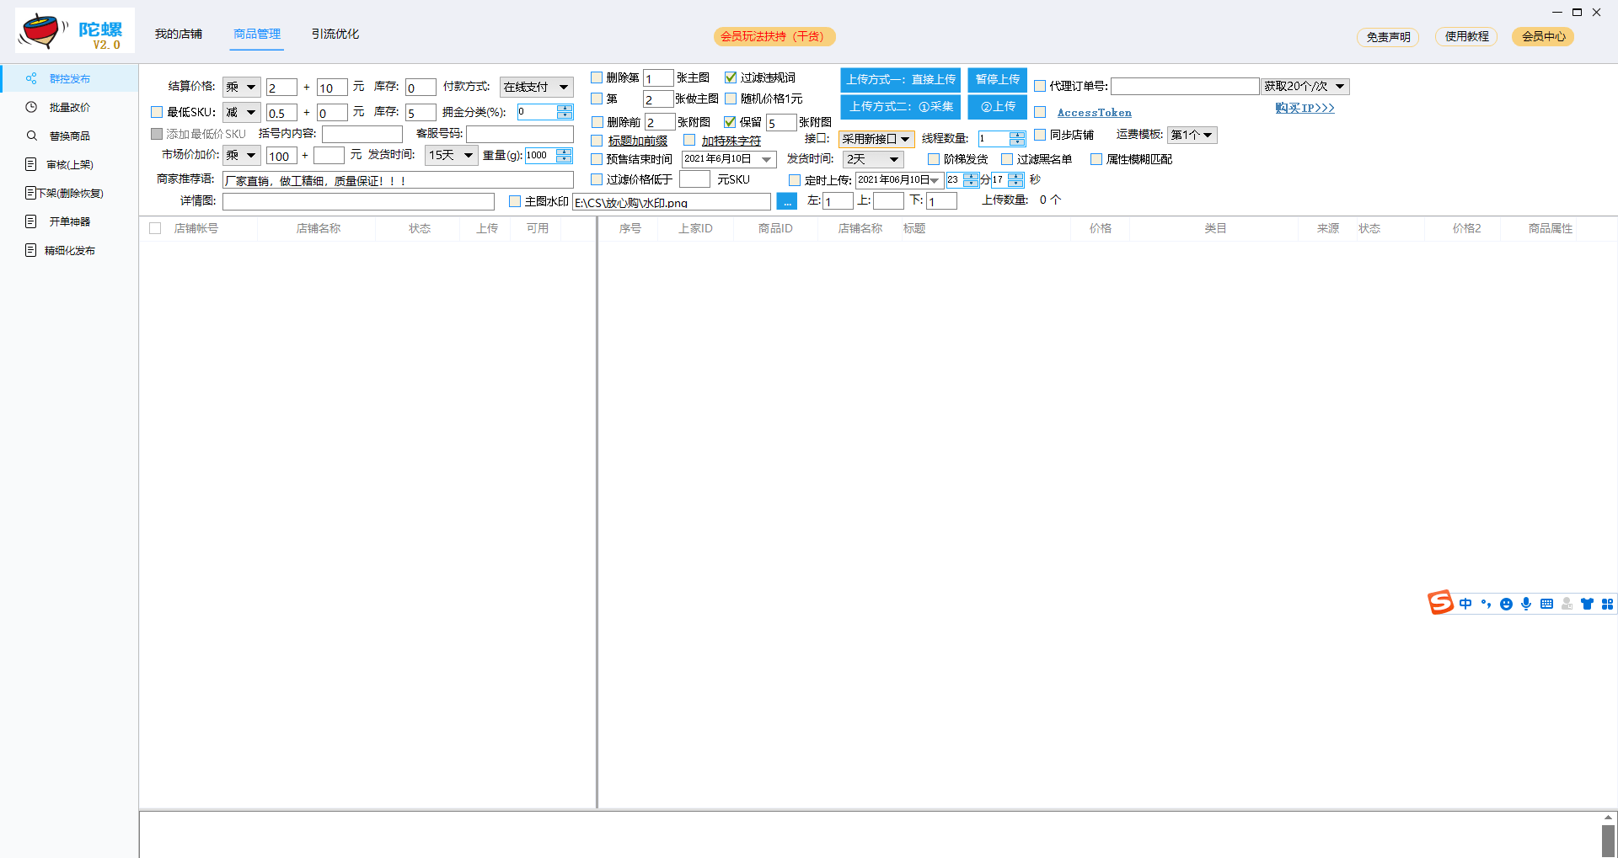Increase 线程数量 with the spinner arrow
The width and height of the screenshot is (1618, 858).
pyautogui.click(x=1017, y=135)
